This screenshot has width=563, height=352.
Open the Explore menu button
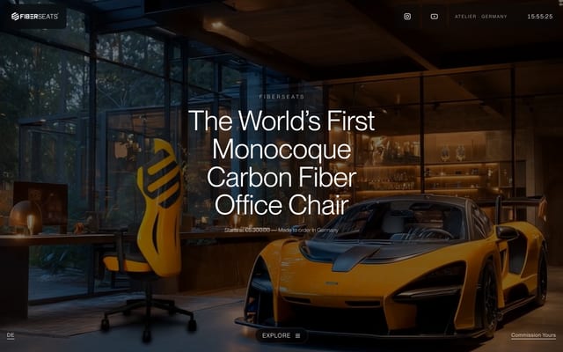point(281,335)
